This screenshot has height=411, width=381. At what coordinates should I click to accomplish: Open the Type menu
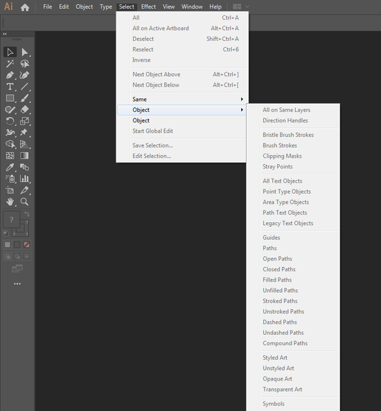point(106,6)
